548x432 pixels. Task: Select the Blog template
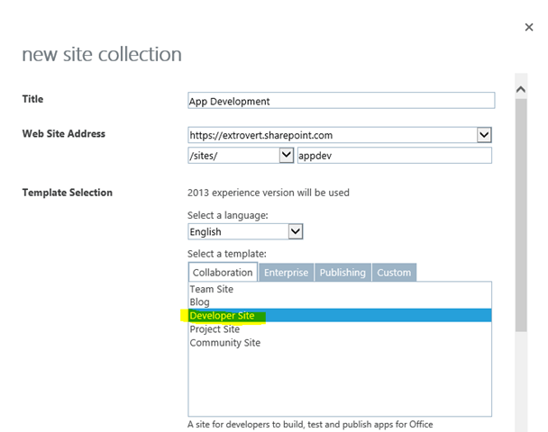tap(200, 302)
